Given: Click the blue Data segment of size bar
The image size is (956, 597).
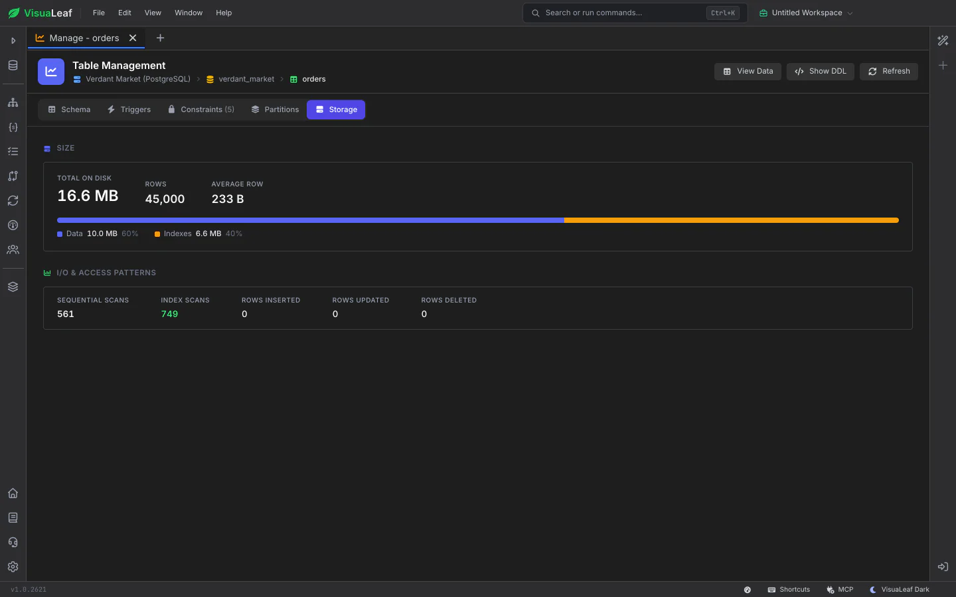Looking at the screenshot, I should pos(311,220).
